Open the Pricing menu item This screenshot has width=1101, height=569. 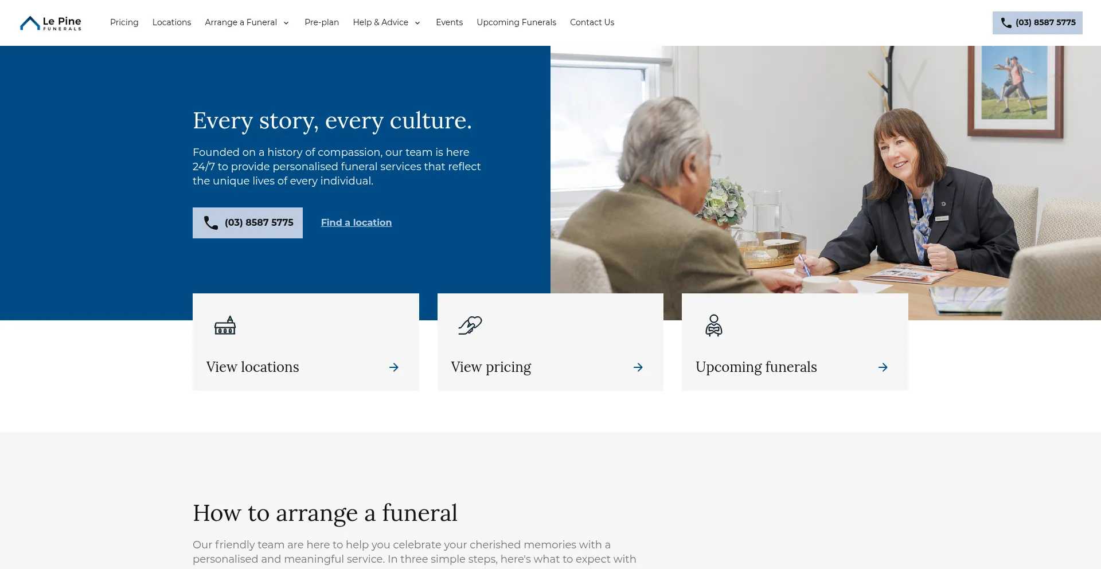(x=124, y=22)
